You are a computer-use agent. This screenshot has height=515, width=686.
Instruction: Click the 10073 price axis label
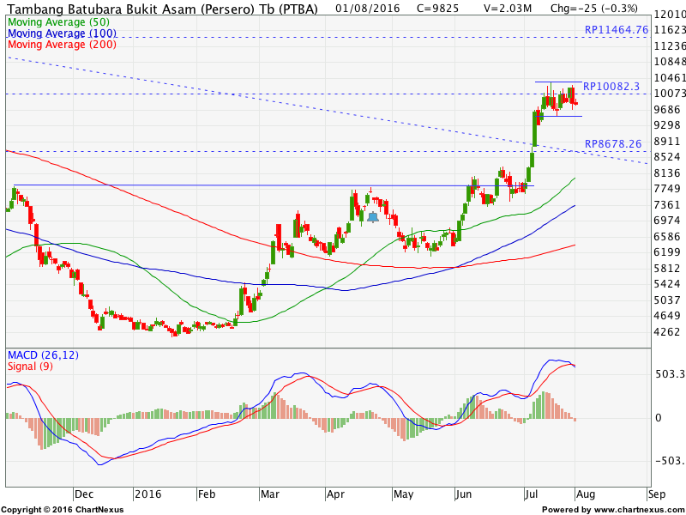pyautogui.click(x=670, y=94)
